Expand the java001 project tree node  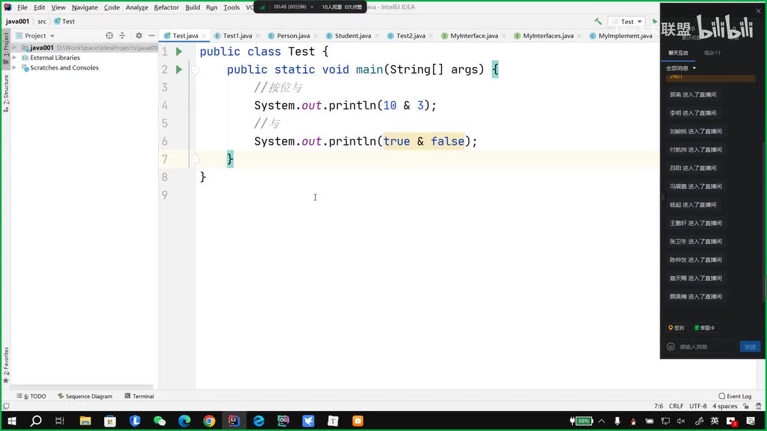point(14,48)
